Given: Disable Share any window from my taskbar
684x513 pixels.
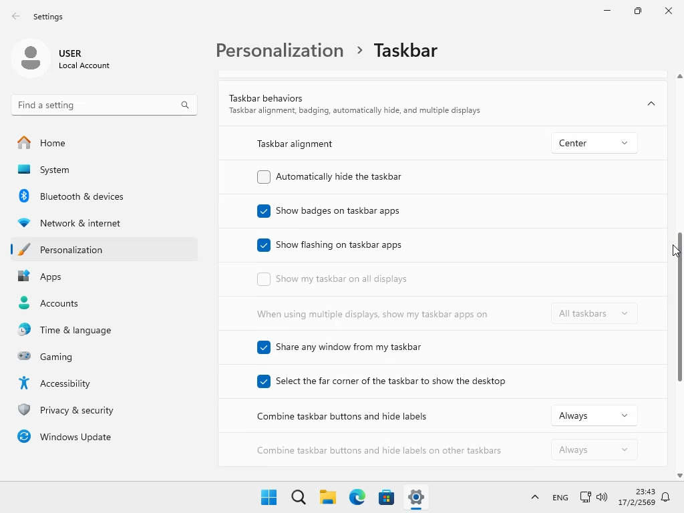Looking at the screenshot, I should [x=264, y=347].
